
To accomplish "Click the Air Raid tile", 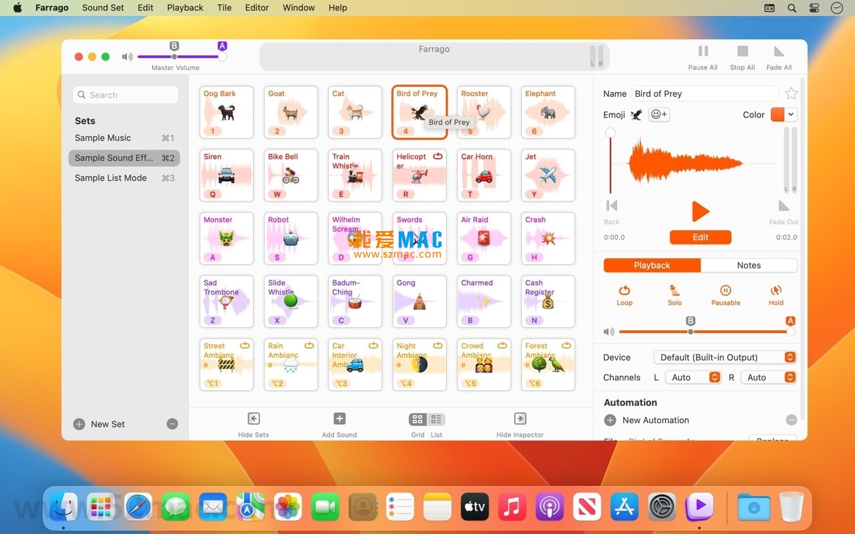I will click(484, 238).
